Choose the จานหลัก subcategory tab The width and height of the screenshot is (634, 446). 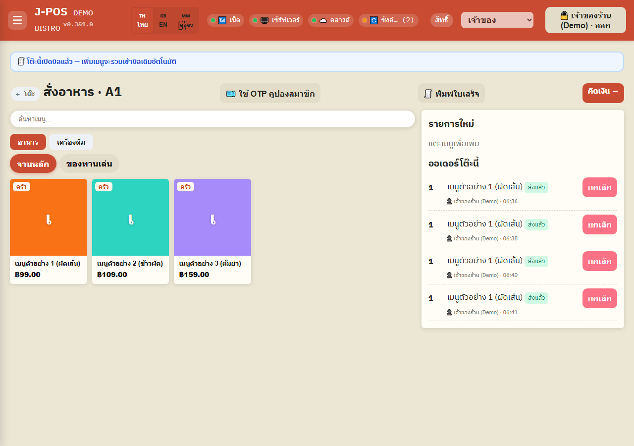click(x=33, y=164)
